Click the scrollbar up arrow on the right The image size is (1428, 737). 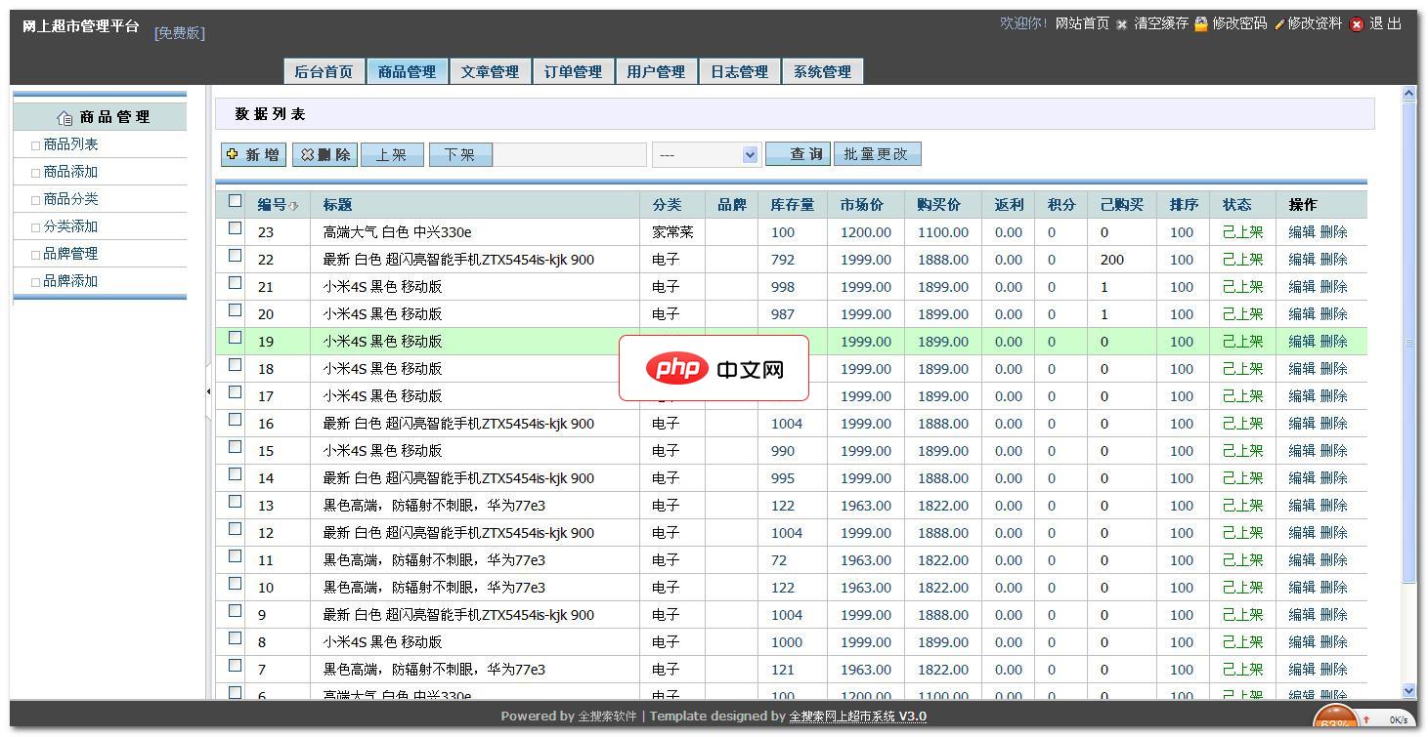[1407, 91]
